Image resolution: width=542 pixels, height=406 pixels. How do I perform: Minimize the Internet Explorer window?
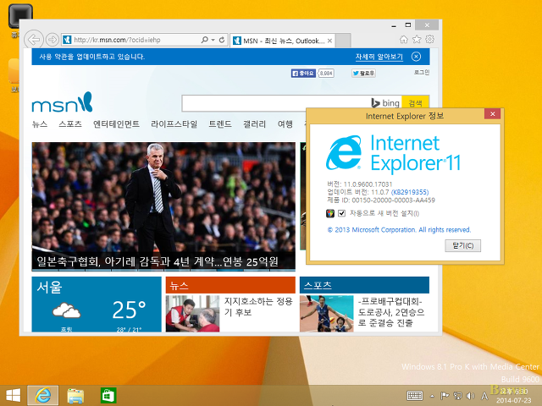394,25
